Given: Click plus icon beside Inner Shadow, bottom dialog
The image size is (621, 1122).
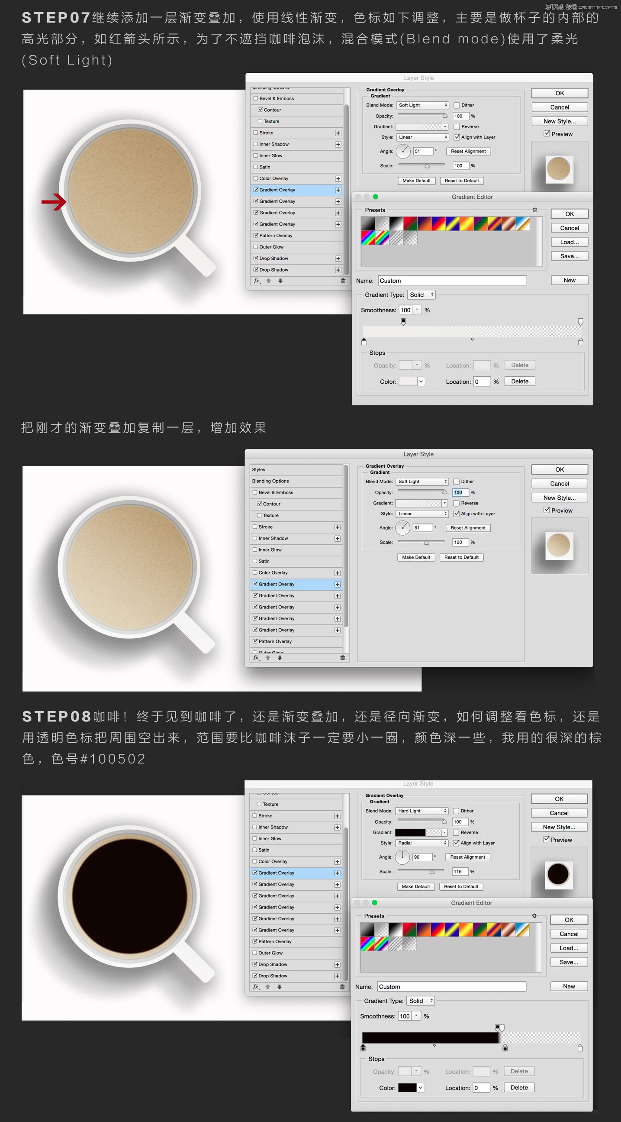Looking at the screenshot, I should (337, 827).
